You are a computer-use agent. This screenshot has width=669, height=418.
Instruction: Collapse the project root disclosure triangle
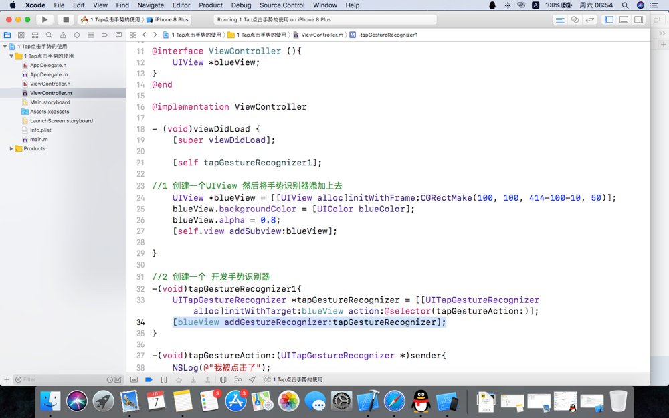click(5, 47)
